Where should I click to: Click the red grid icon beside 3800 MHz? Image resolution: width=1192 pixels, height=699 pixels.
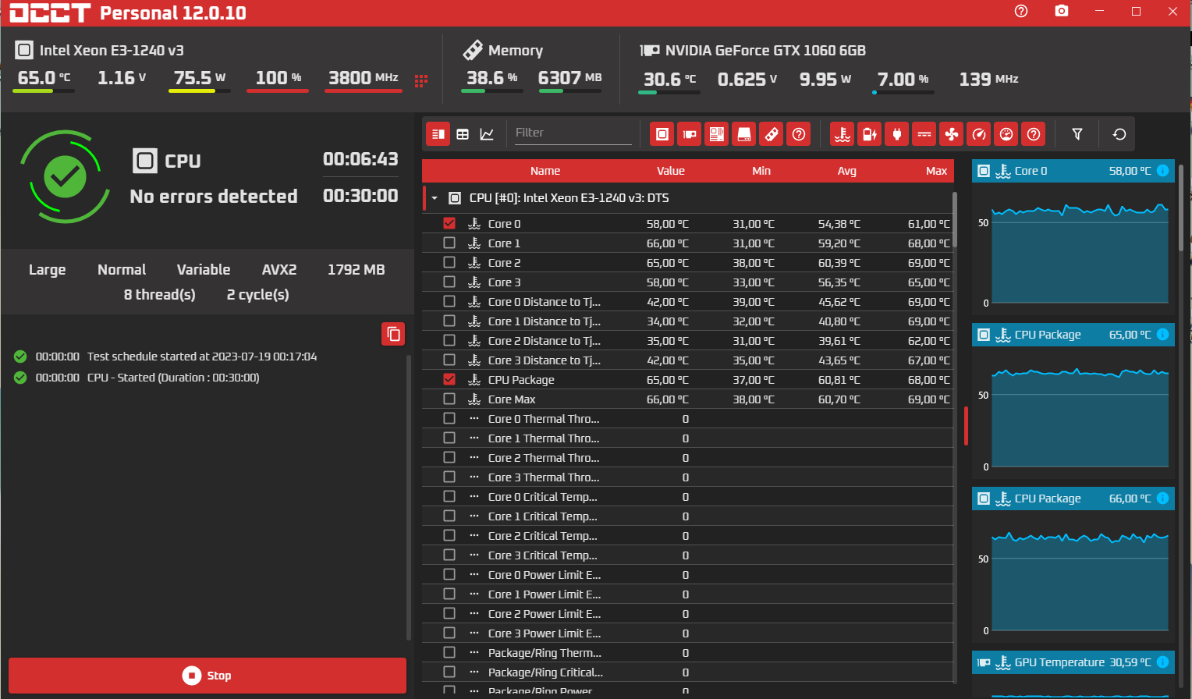[421, 80]
